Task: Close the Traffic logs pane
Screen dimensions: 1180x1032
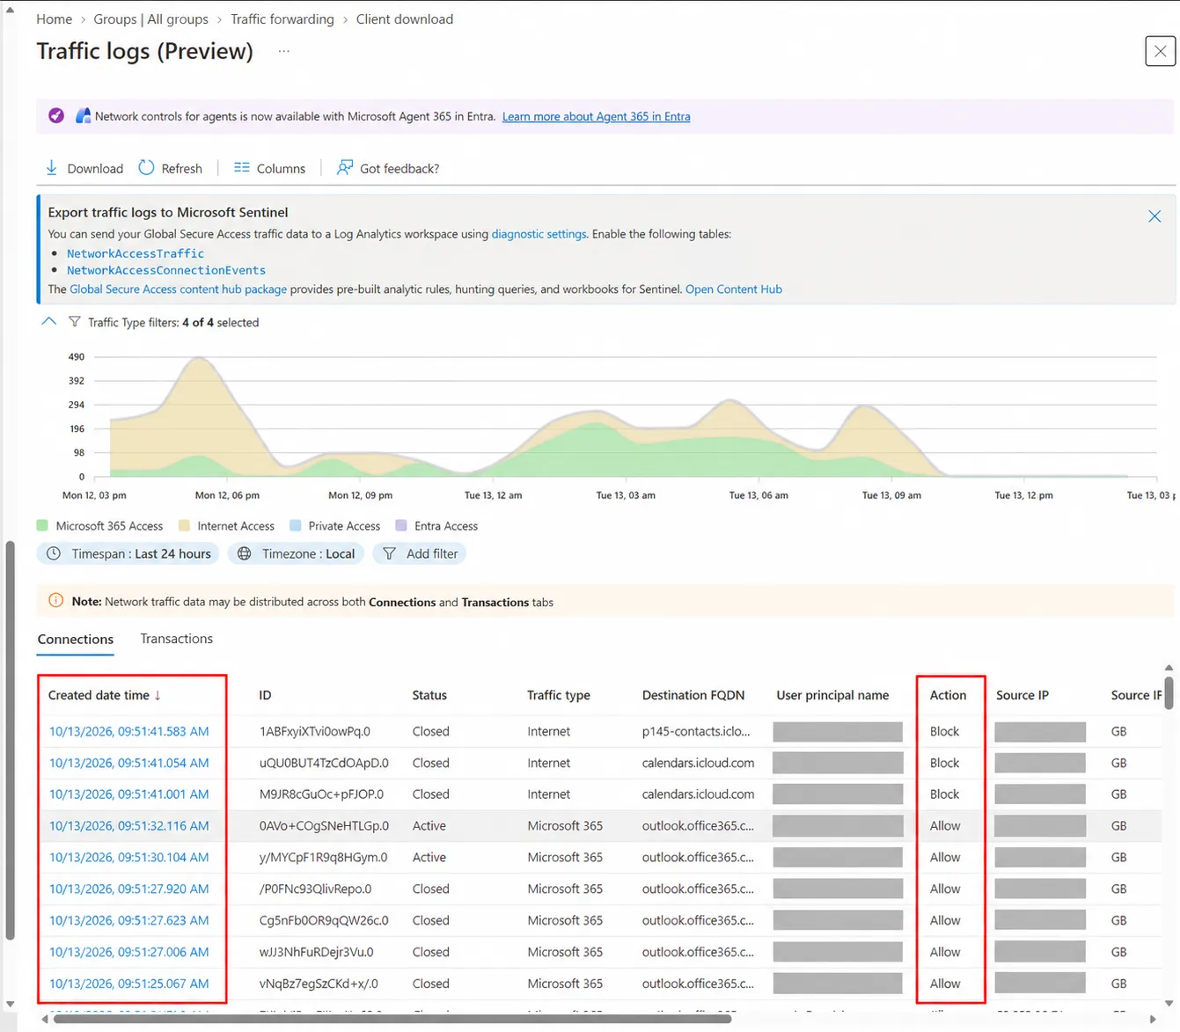Action: pos(1161,51)
